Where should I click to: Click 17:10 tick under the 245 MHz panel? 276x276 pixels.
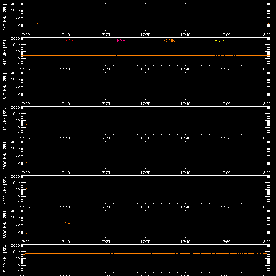(x=65, y=35)
